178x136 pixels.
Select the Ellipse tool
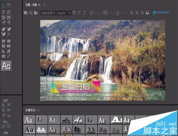4,56
